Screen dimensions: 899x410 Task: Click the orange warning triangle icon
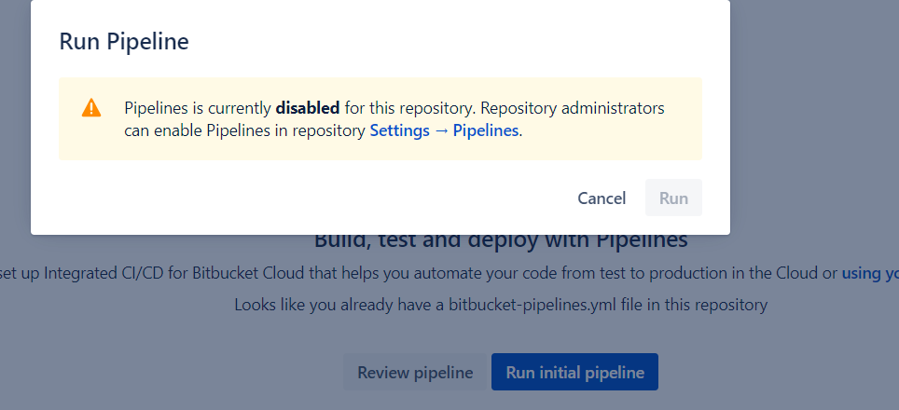pos(91,108)
